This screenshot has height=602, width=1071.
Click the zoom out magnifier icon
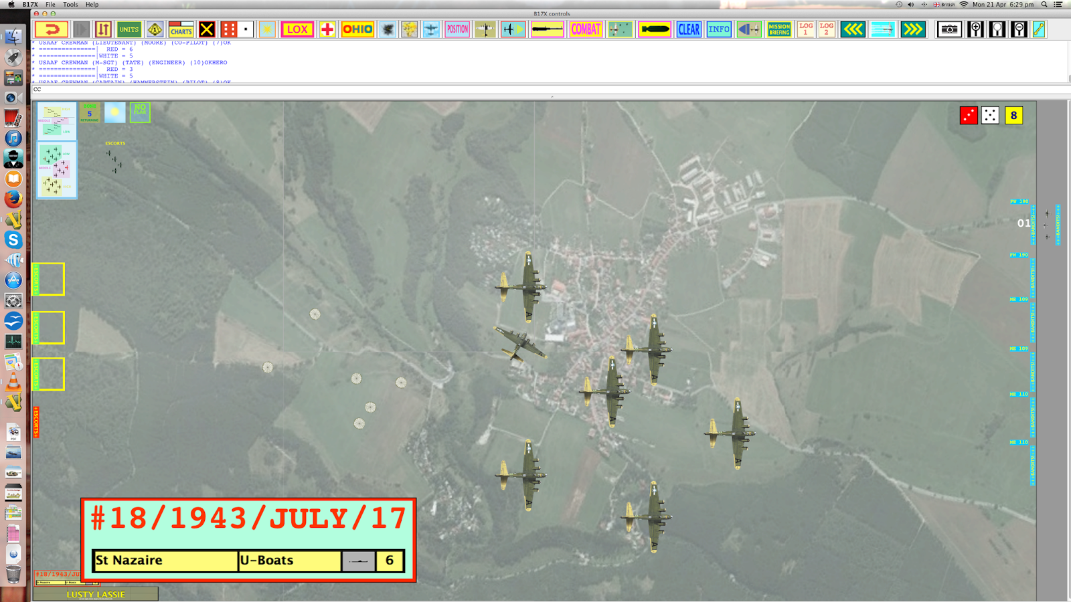point(1019,29)
